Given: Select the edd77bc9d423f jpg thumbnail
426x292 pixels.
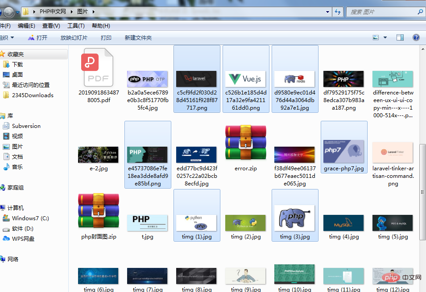Looking at the screenshot, I should pos(197,155).
